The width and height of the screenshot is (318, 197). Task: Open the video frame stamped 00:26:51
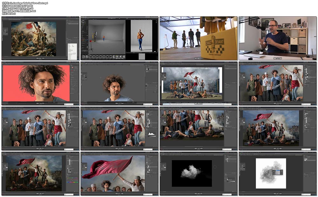pyautogui.click(x=40, y=128)
